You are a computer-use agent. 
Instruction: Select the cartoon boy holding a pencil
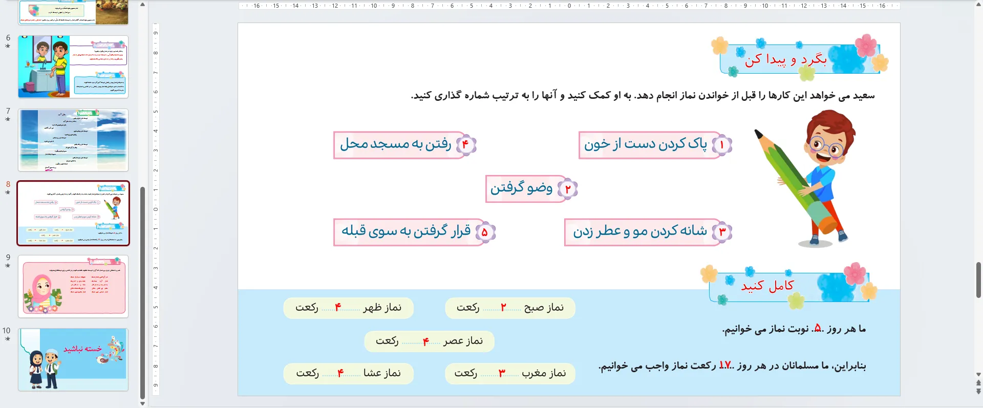(806, 178)
